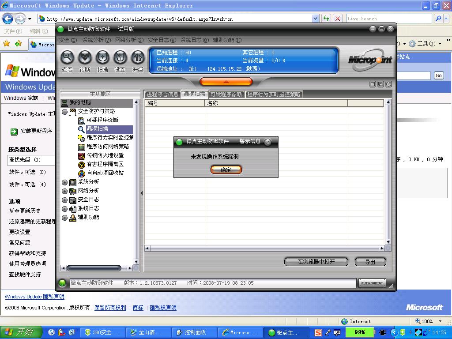Click the IE favorites star icon
452x339 pixels.
click(x=6, y=44)
